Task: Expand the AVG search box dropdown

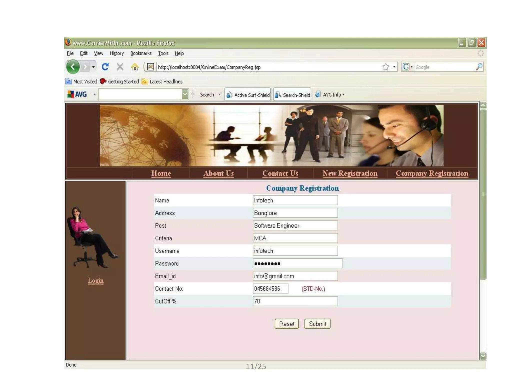Action: click(x=185, y=94)
